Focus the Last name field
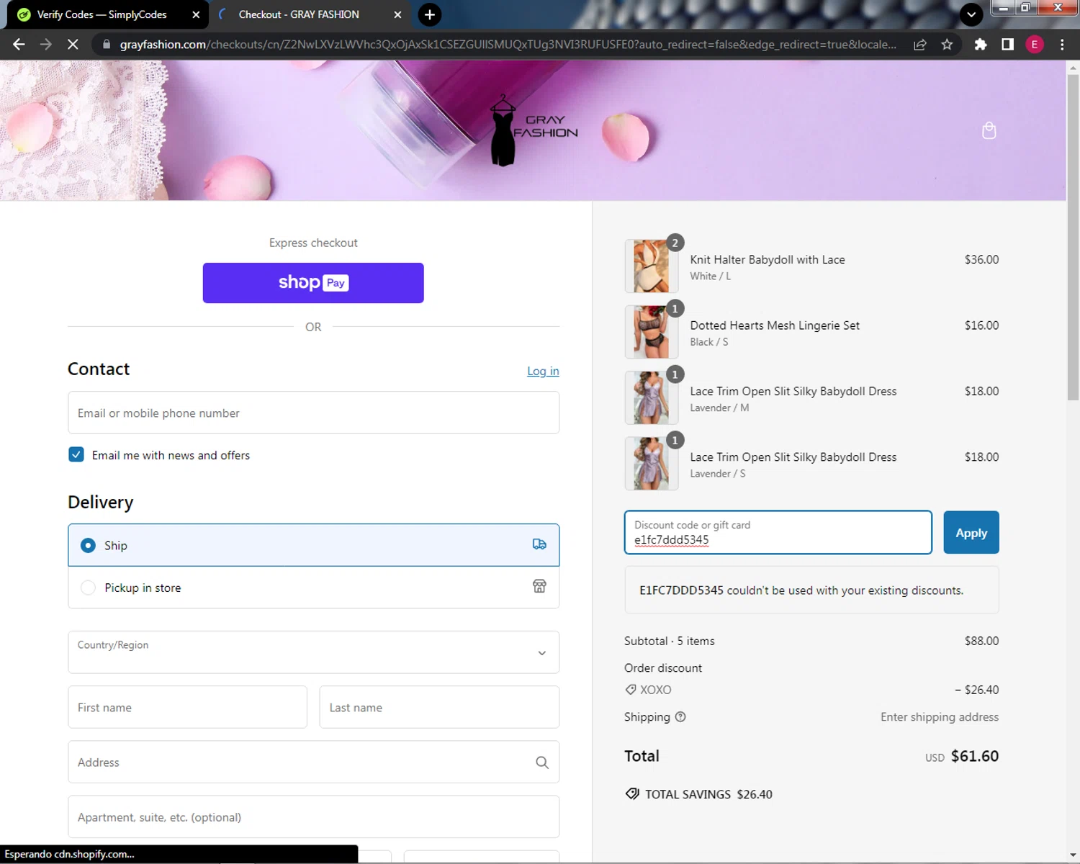The height and width of the screenshot is (864, 1080). (x=439, y=707)
